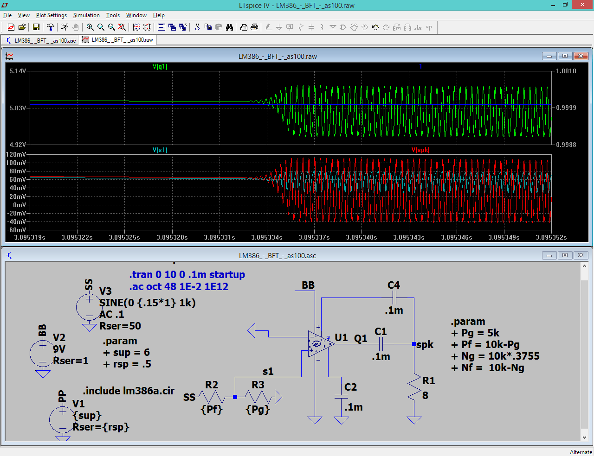Click the Cut scissors icon
The image size is (594, 456).
coord(197,27)
